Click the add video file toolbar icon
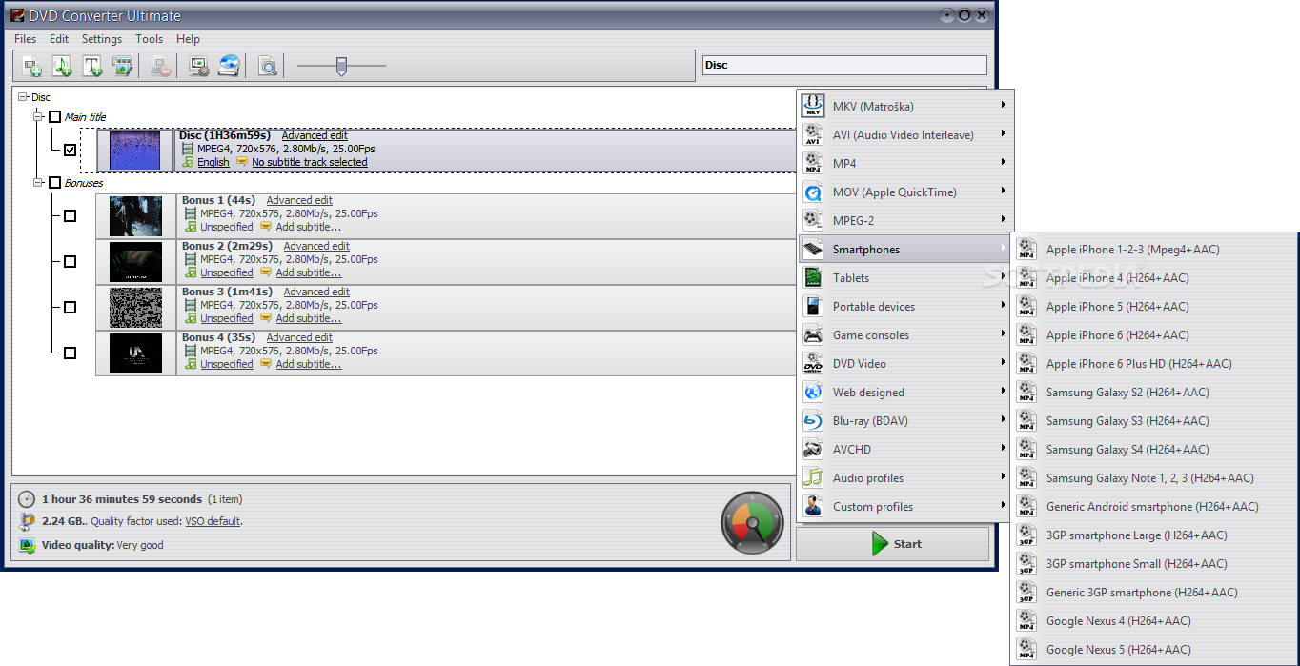 point(32,66)
